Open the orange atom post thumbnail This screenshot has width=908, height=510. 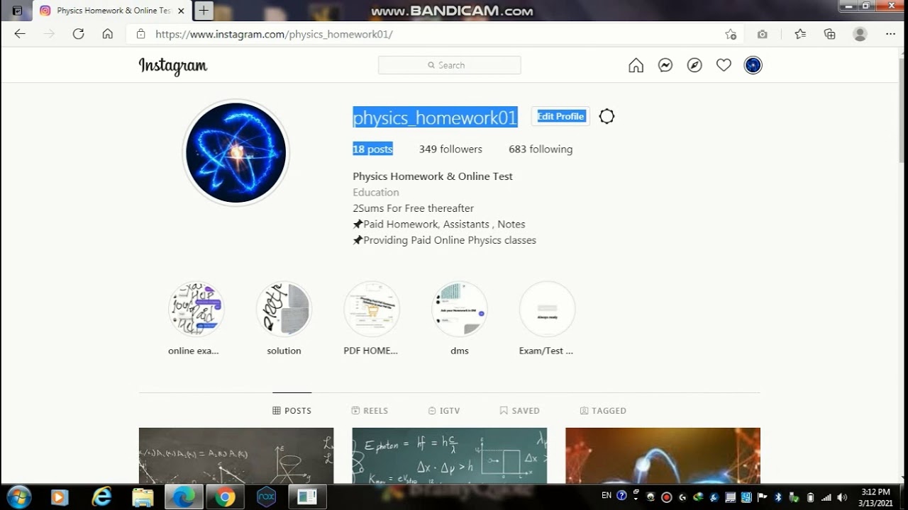click(x=663, y=455)
